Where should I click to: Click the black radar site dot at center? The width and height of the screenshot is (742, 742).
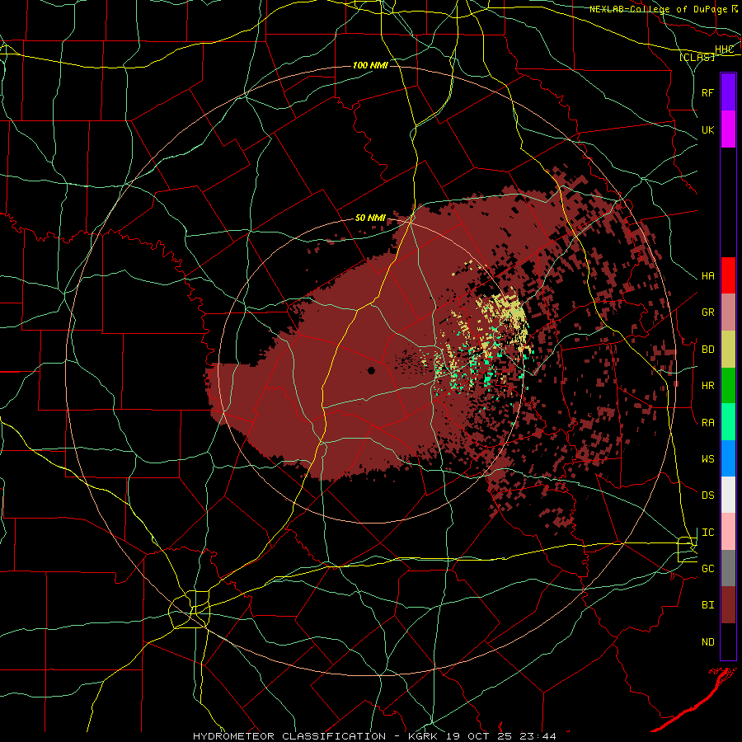pyautogui.click(x=372, y=370)
